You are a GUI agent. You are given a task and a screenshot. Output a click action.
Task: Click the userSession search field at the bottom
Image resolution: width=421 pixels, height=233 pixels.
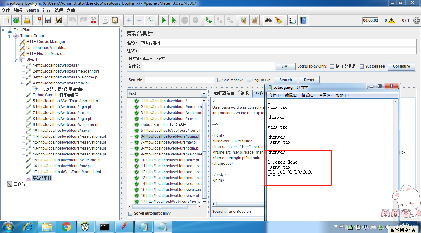pos(246,211)
